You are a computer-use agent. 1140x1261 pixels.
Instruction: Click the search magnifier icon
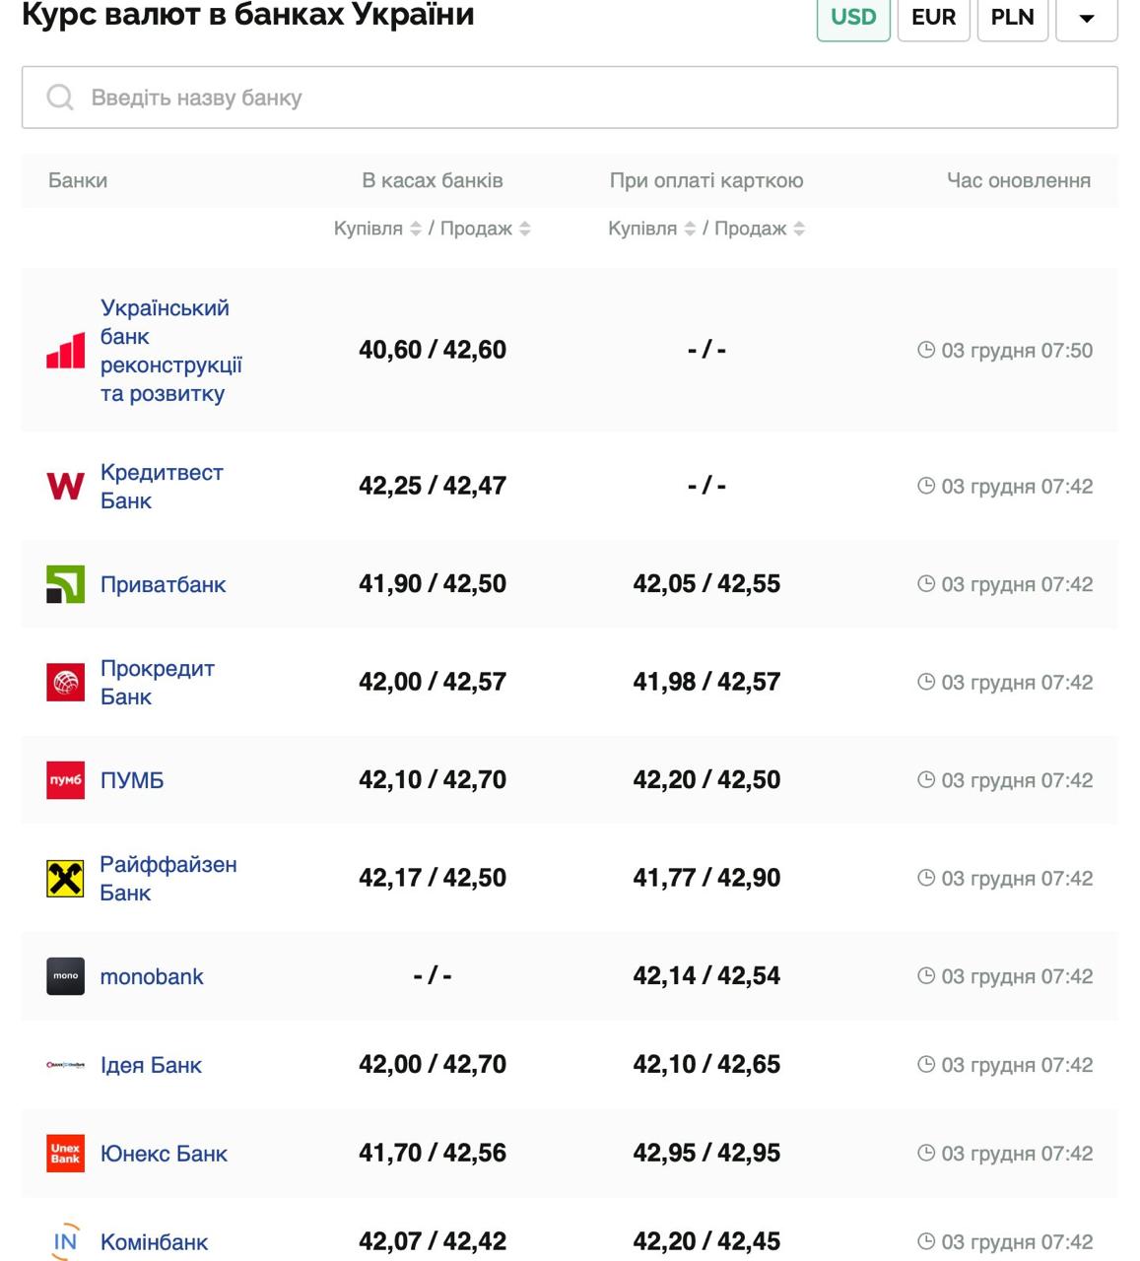60,98
